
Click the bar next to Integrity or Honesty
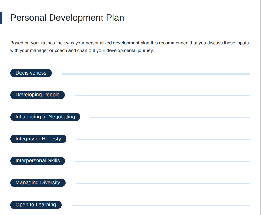[163, 140]
